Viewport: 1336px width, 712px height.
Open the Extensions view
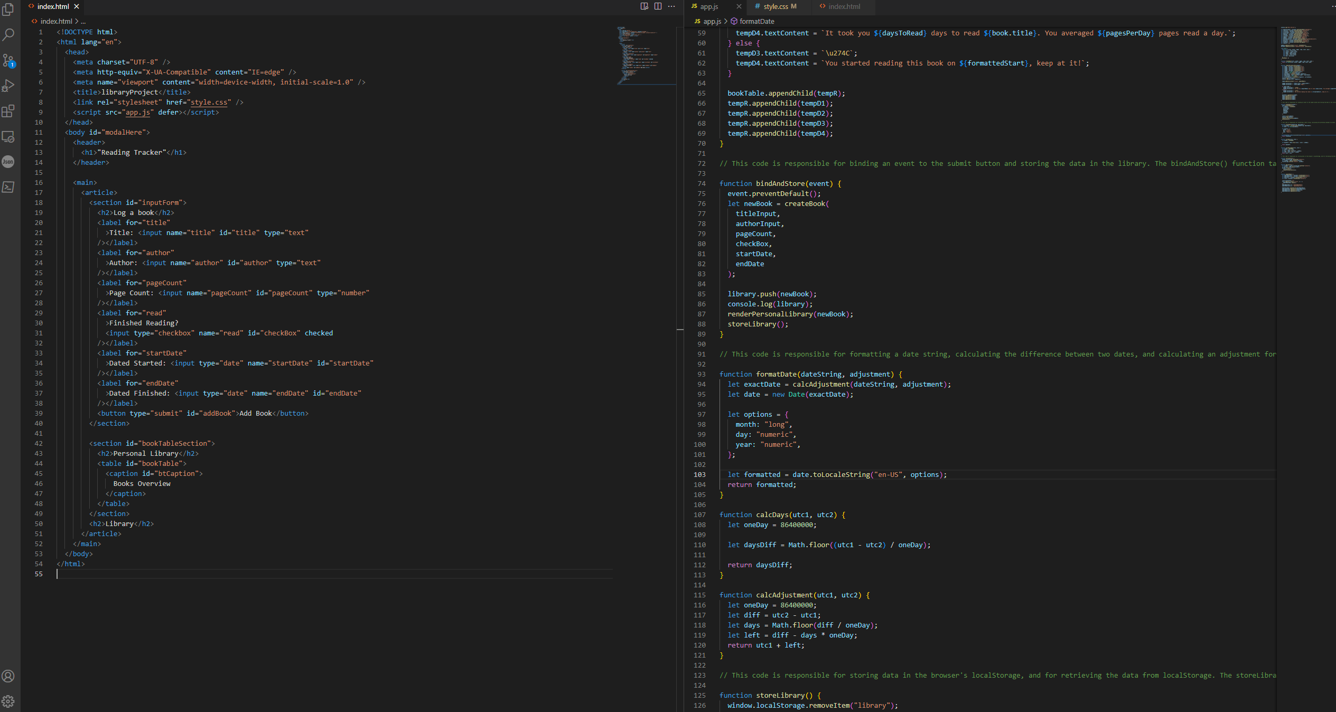[8, 111]
